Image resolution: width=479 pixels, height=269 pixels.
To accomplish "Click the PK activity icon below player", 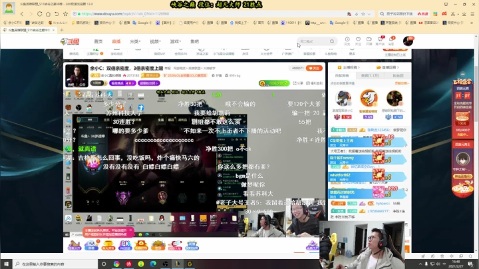I will pos(125,246).
